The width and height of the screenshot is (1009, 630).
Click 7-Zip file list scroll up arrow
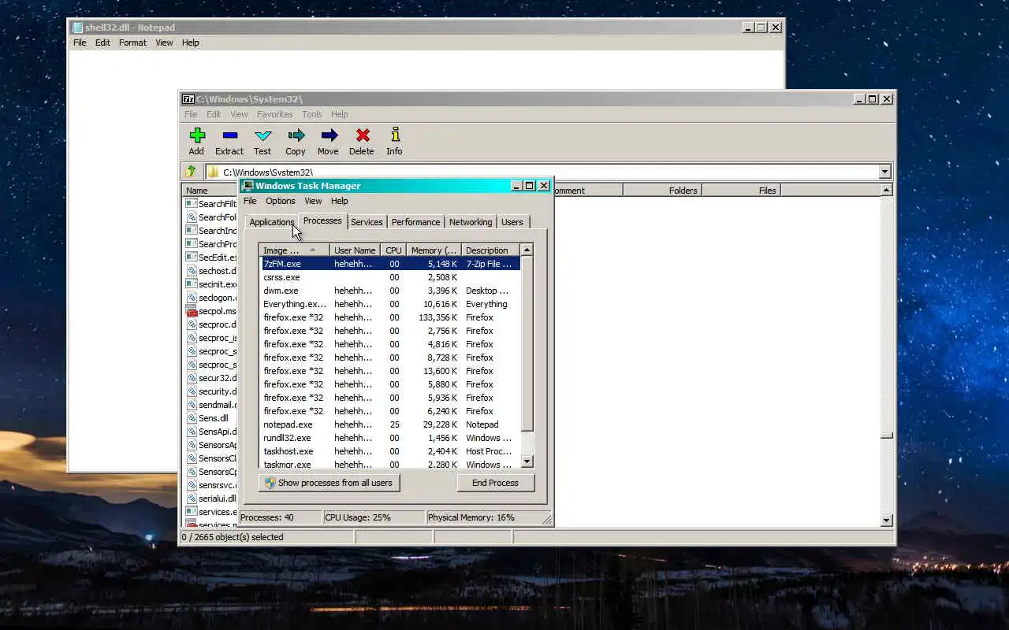(x=887, y=190)
